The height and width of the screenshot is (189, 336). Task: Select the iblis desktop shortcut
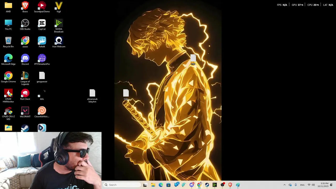pos(42,95)
